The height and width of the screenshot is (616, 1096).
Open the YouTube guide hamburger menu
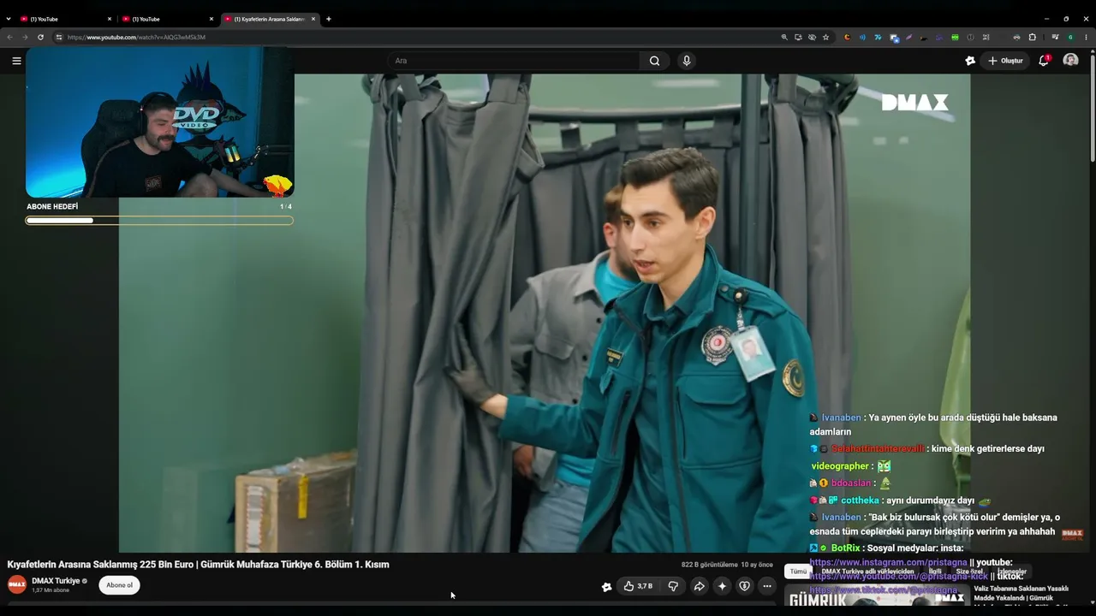coord(16,61)
